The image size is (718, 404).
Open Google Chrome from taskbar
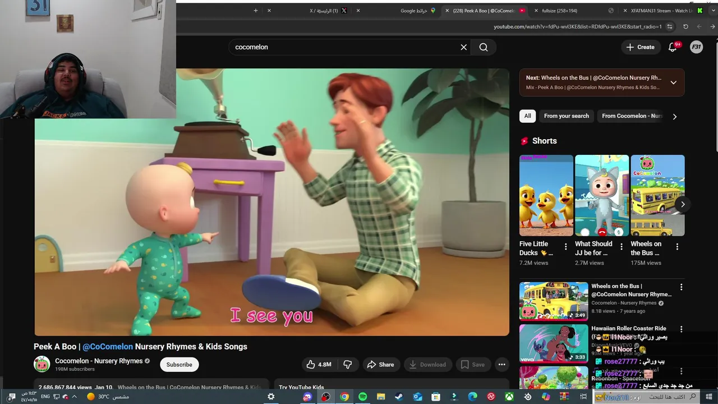[344, 397]
